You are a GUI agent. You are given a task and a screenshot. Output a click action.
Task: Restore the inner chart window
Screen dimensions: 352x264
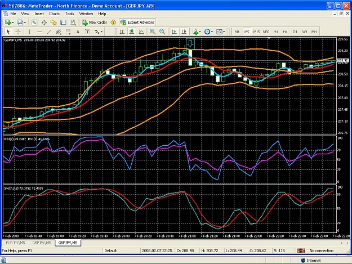[x=341, y=14]
